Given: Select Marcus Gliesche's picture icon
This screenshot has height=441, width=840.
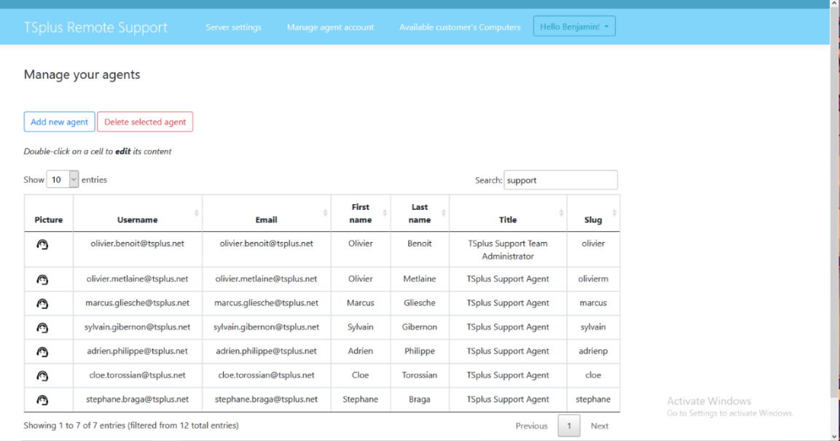Looking at the screenshot, I should coord(42,303).
